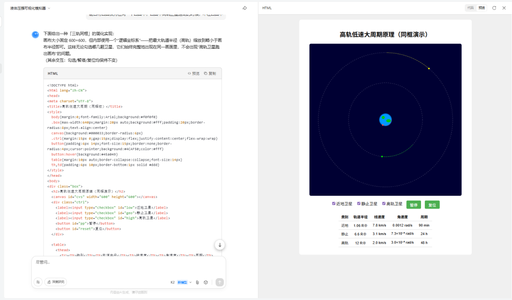Toggle the 静止卫星 checkbox
This screenshot has width=512, height=300.
point(359,204)
